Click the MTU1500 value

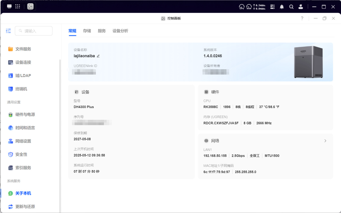(272, 156)
